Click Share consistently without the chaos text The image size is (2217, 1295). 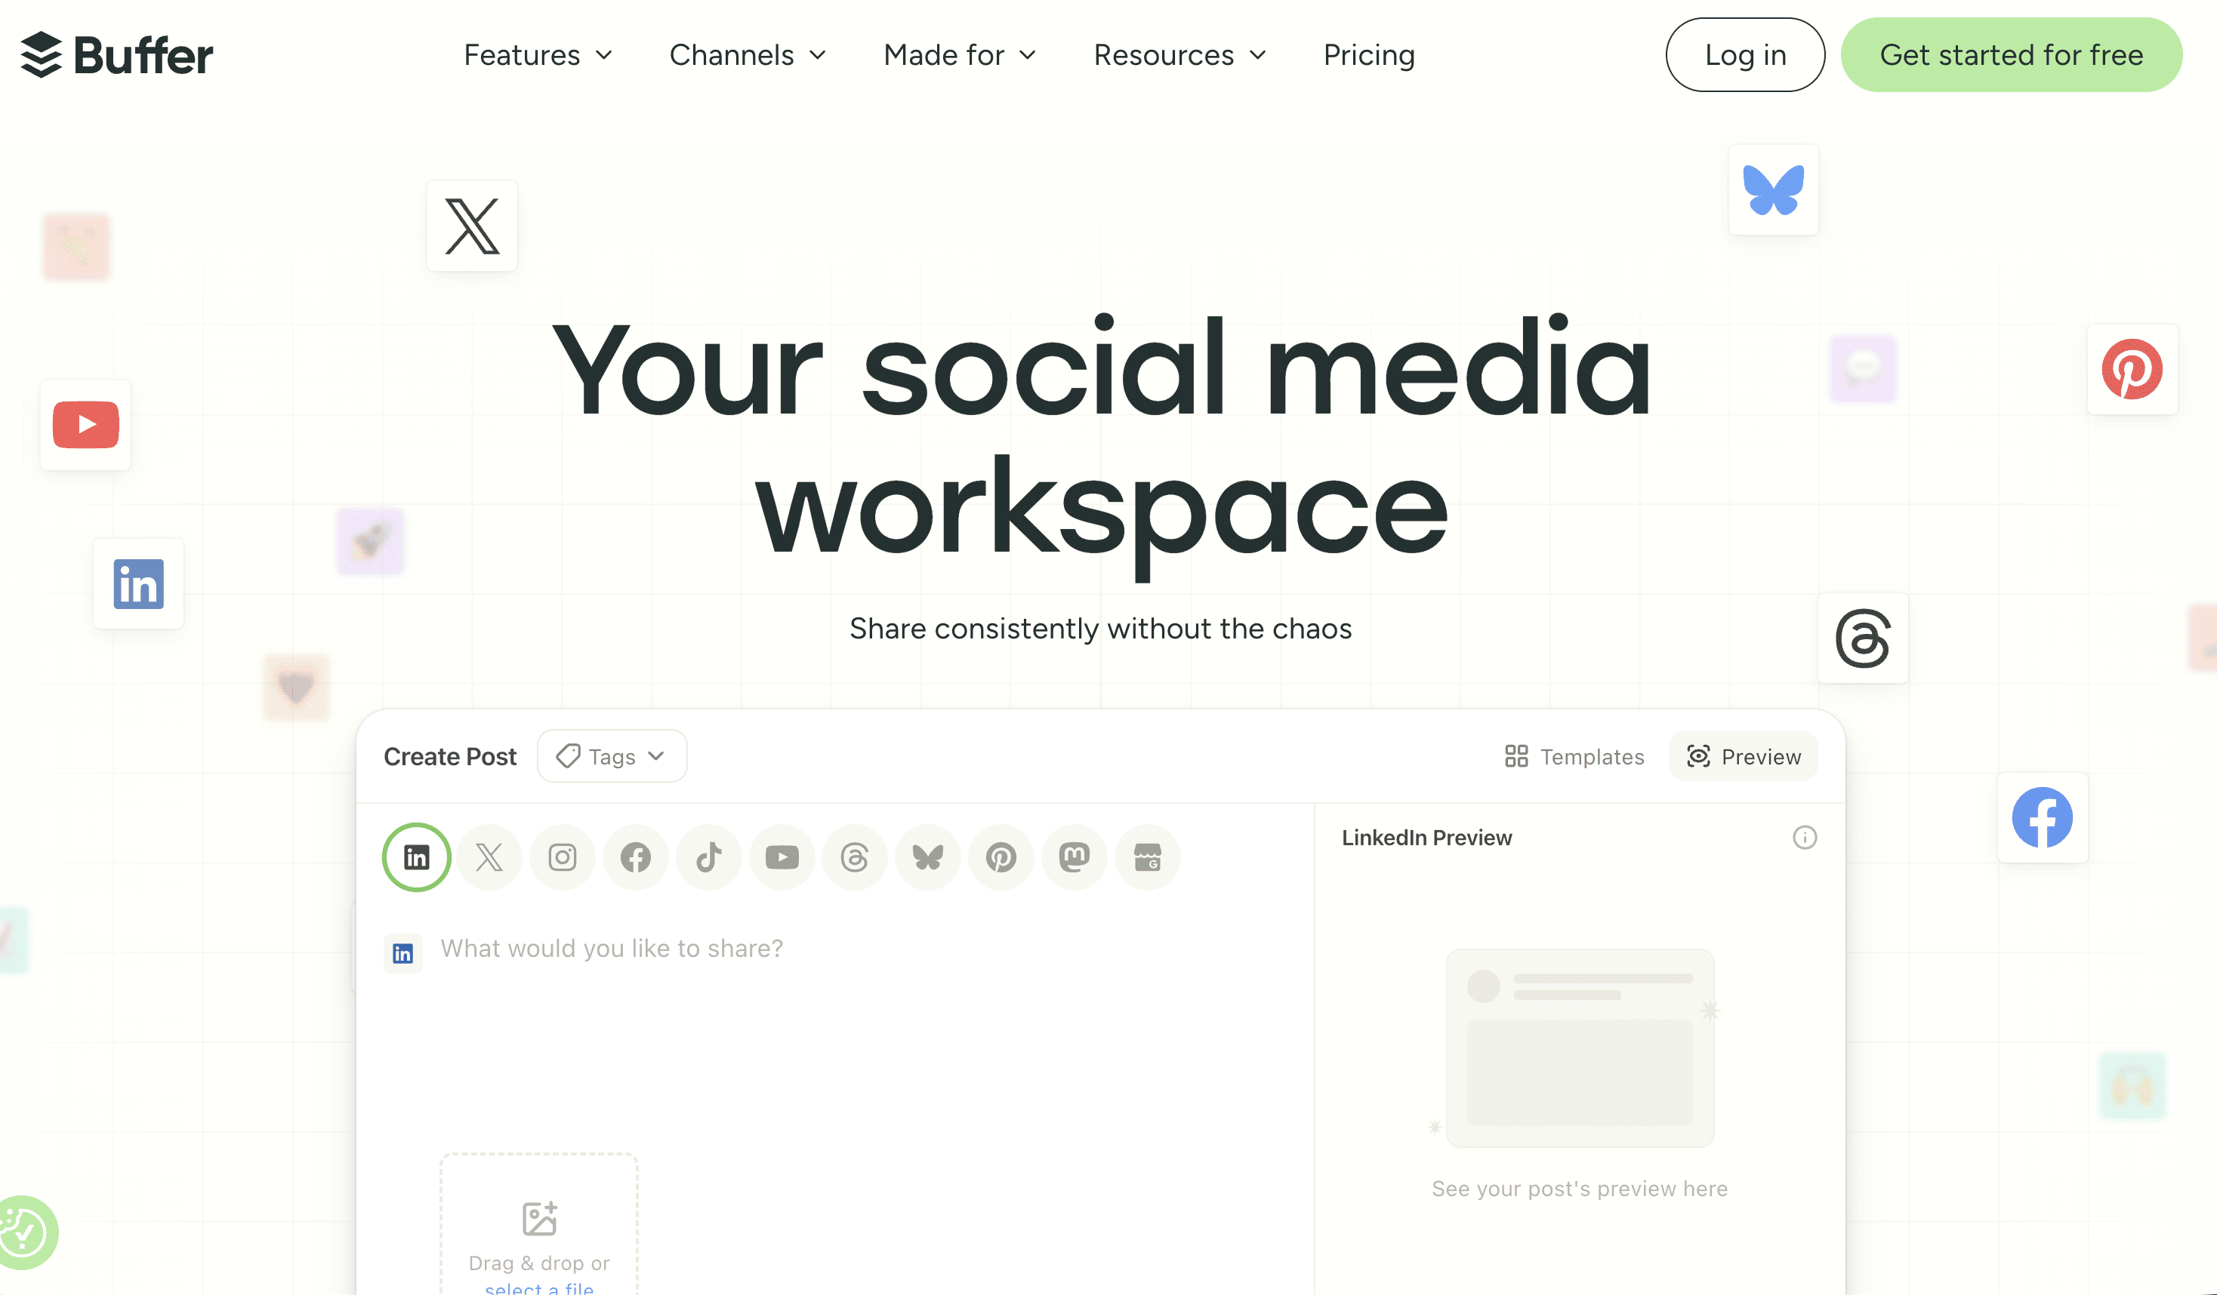coord(1099,629)
